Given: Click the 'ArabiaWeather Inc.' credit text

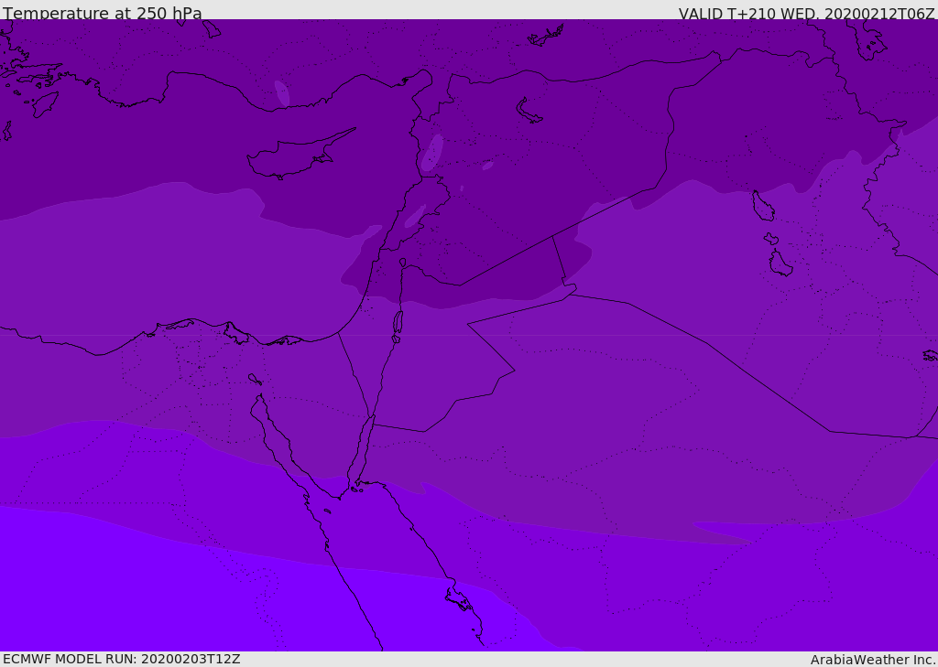Looking at the screenshot, I should click(x=873, y=660).
